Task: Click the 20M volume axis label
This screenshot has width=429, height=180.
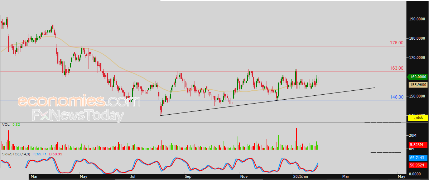Action: pos(413,136)
